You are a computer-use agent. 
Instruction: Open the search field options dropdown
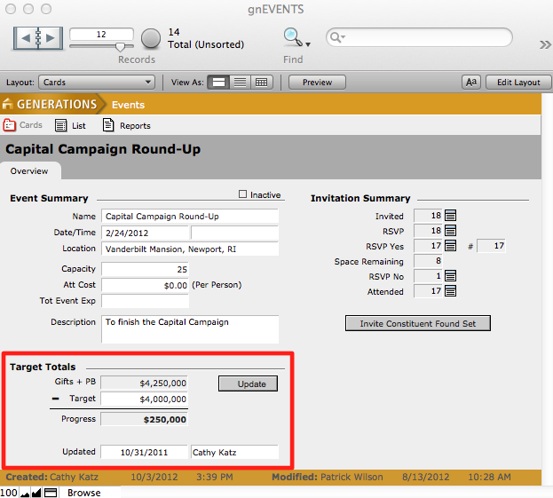point(336,38)
